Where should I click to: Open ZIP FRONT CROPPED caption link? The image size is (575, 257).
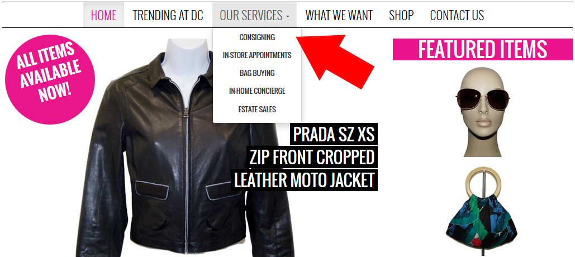(312, 158)
